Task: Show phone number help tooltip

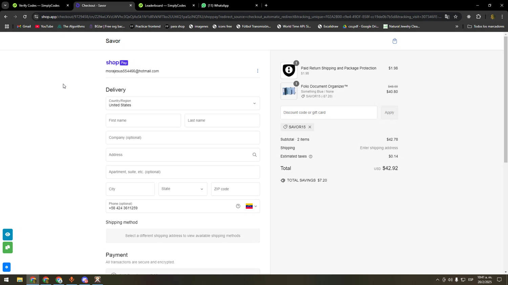Action: [238, 206]
